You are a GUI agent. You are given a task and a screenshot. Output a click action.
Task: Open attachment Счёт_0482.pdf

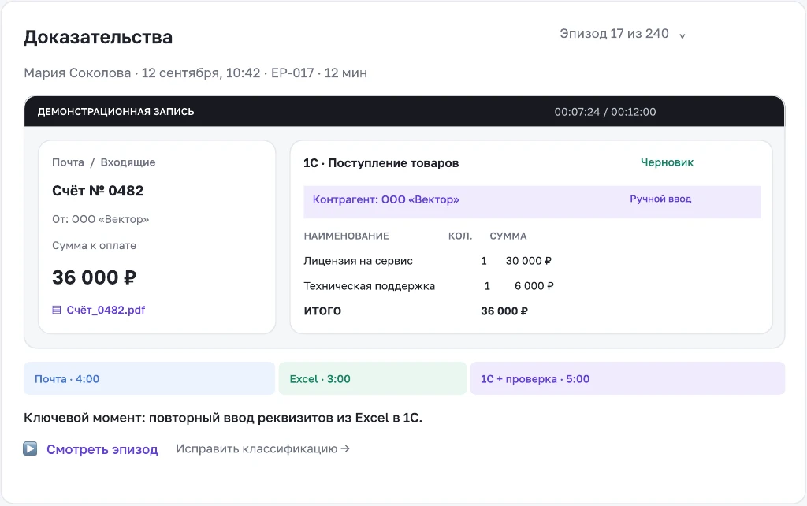pos(106,310)
